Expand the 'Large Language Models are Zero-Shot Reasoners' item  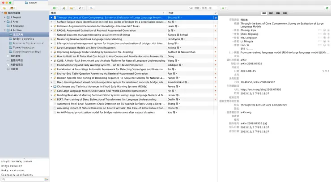pyautogui.click(x=51, y=47)
